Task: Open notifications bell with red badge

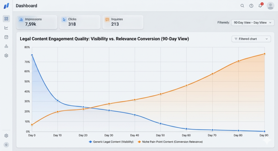Action: click(x=260, y=5)
